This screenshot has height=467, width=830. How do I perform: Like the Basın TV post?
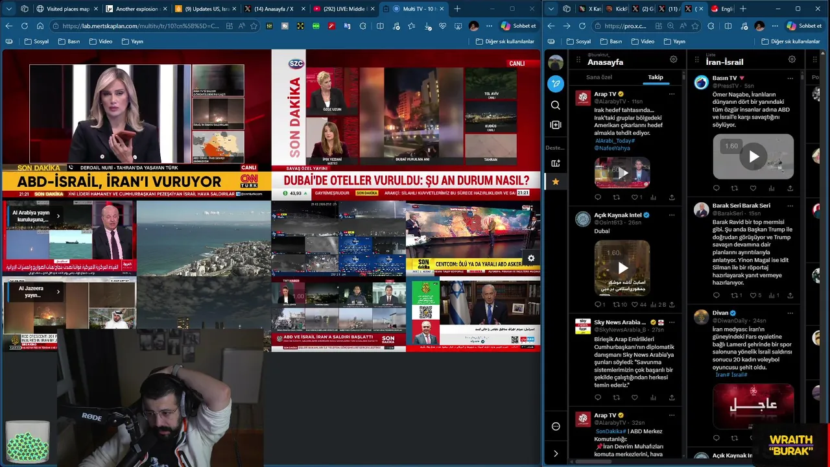coord(753,188)
